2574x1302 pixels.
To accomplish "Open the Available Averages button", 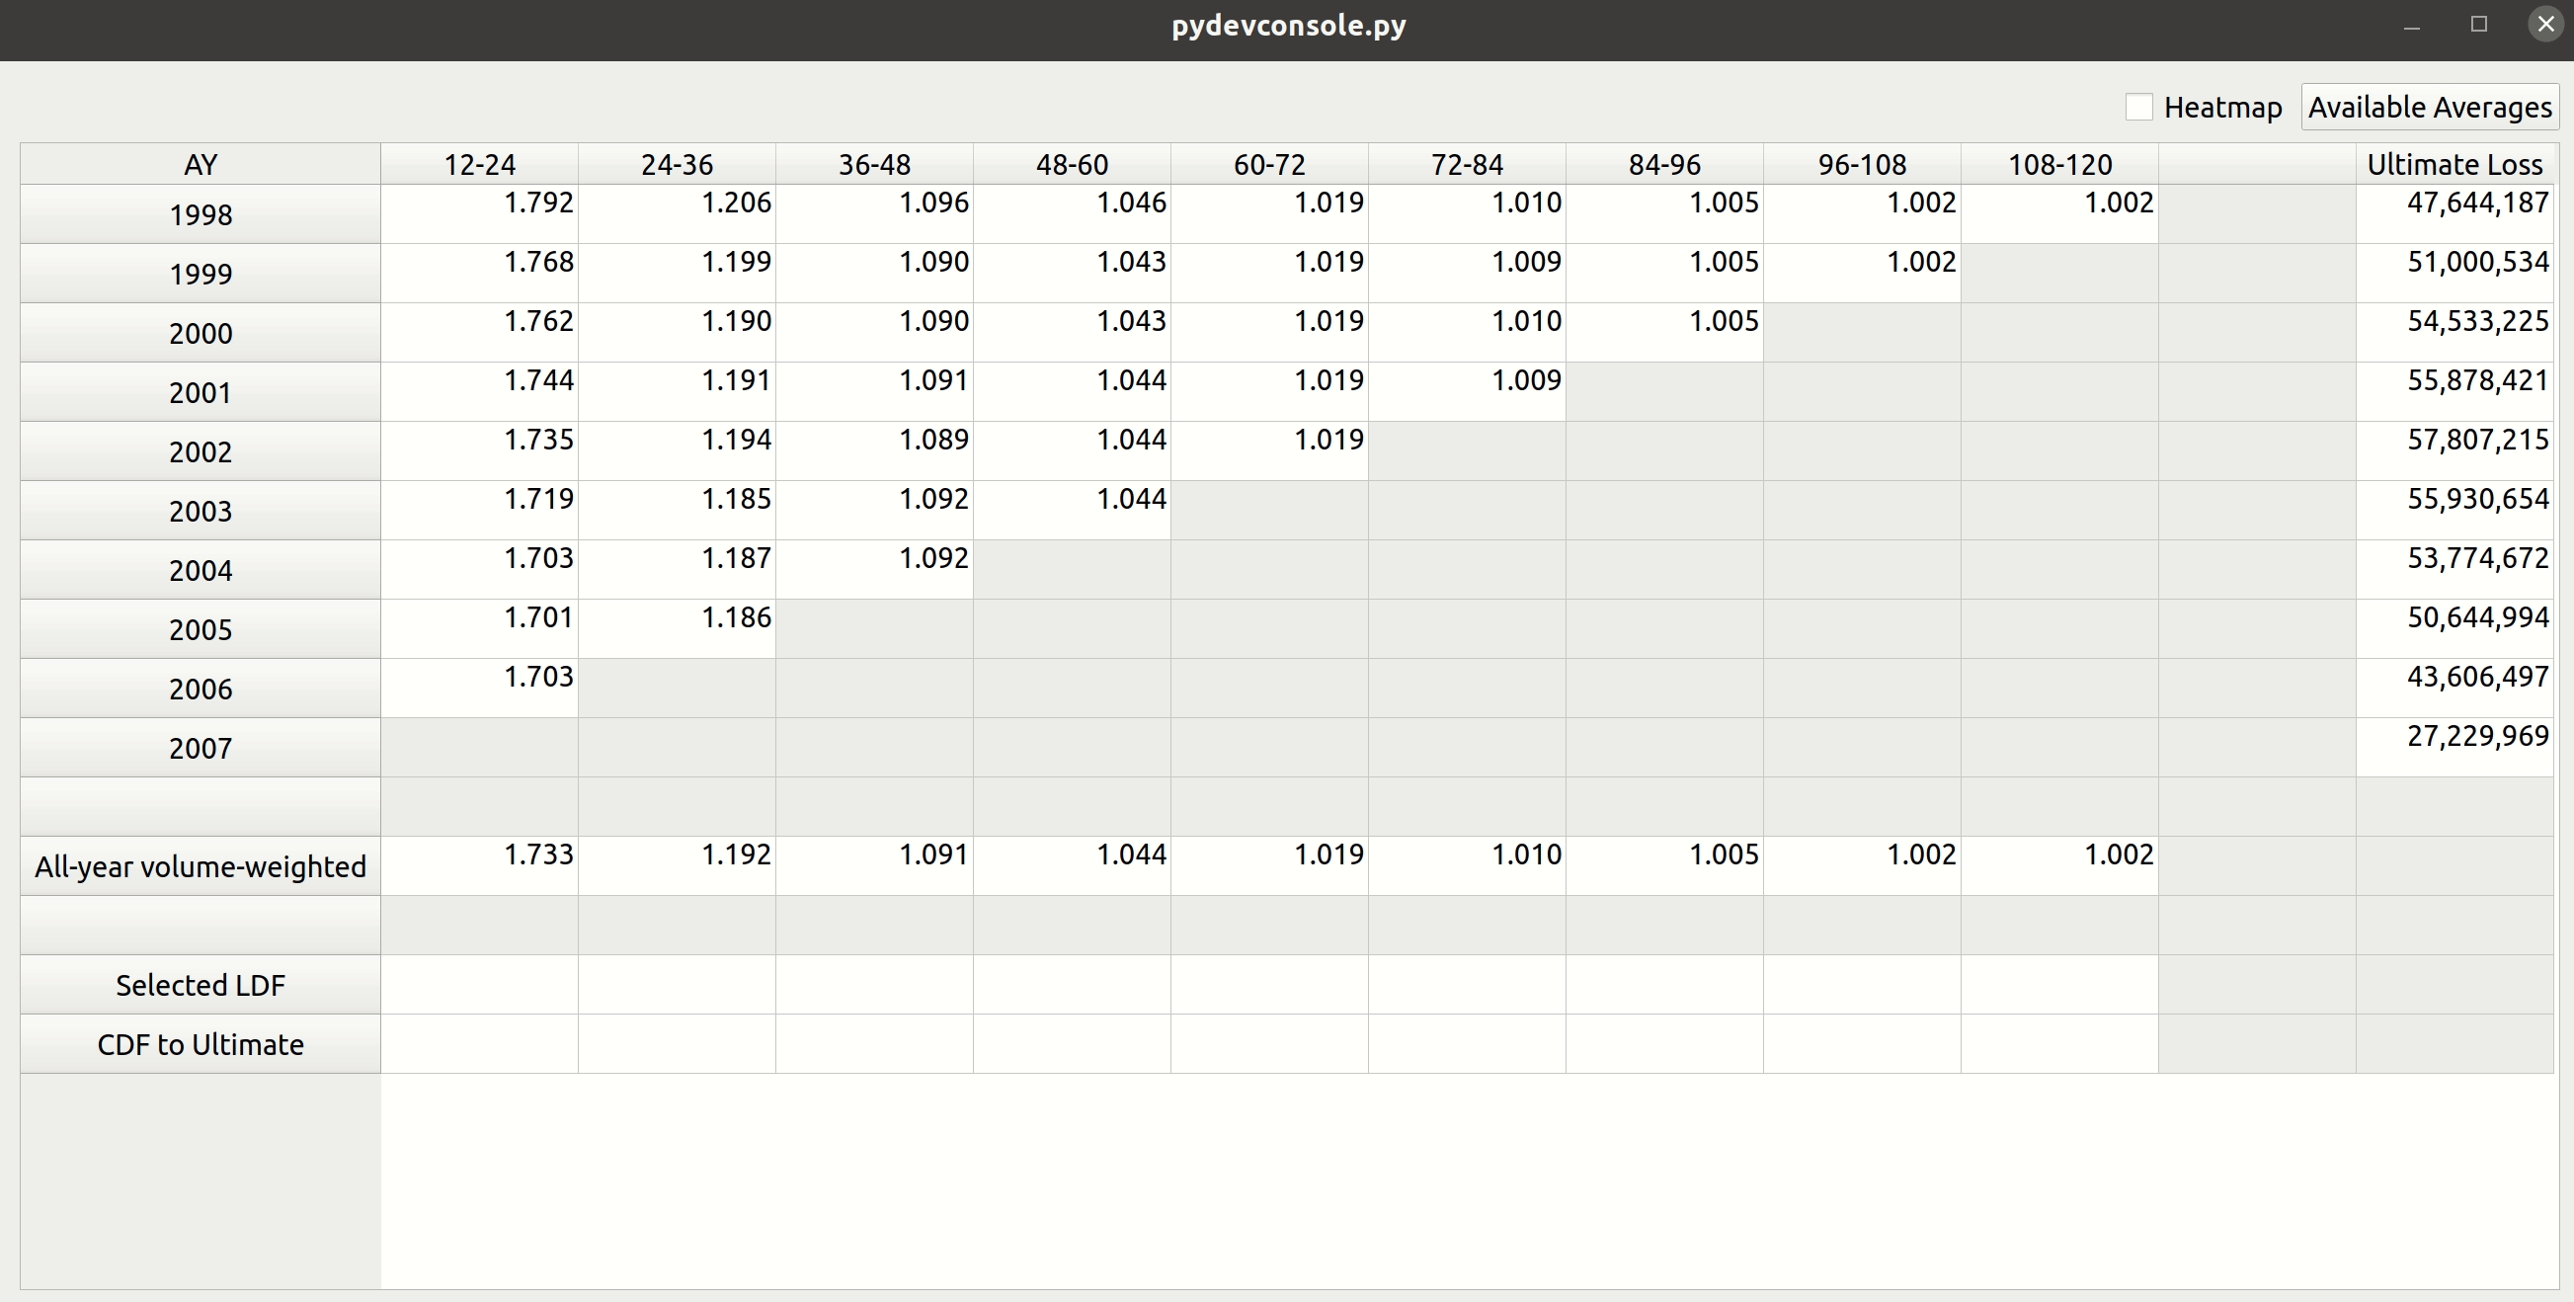I will point(2429,107).
